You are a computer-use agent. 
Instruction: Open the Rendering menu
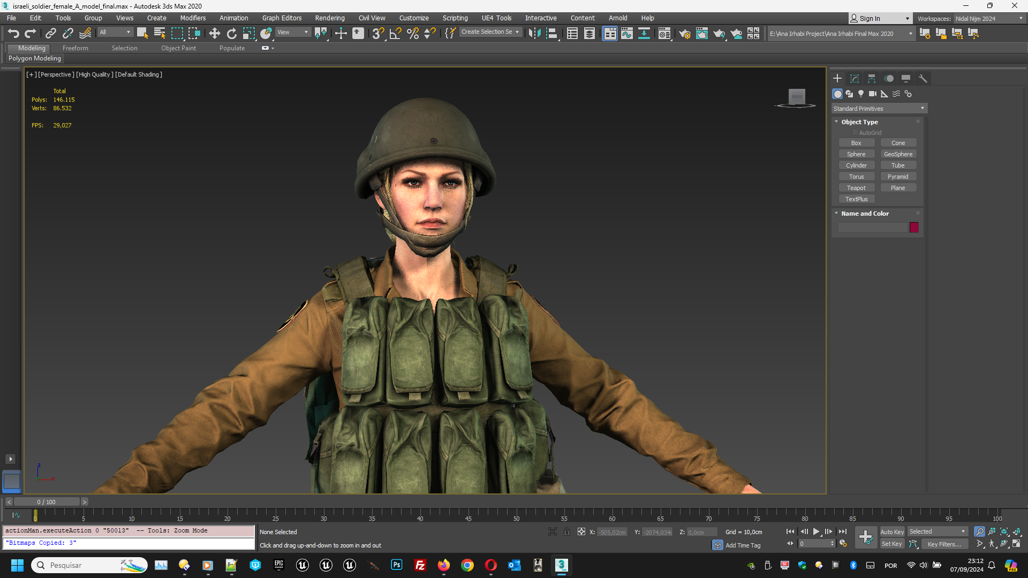click(330, 18)
